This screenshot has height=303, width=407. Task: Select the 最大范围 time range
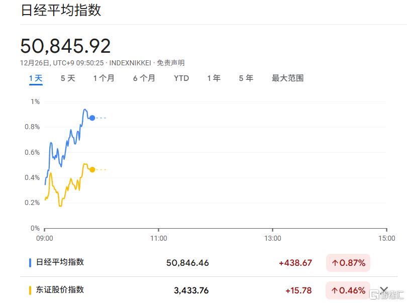pos(286,78)
